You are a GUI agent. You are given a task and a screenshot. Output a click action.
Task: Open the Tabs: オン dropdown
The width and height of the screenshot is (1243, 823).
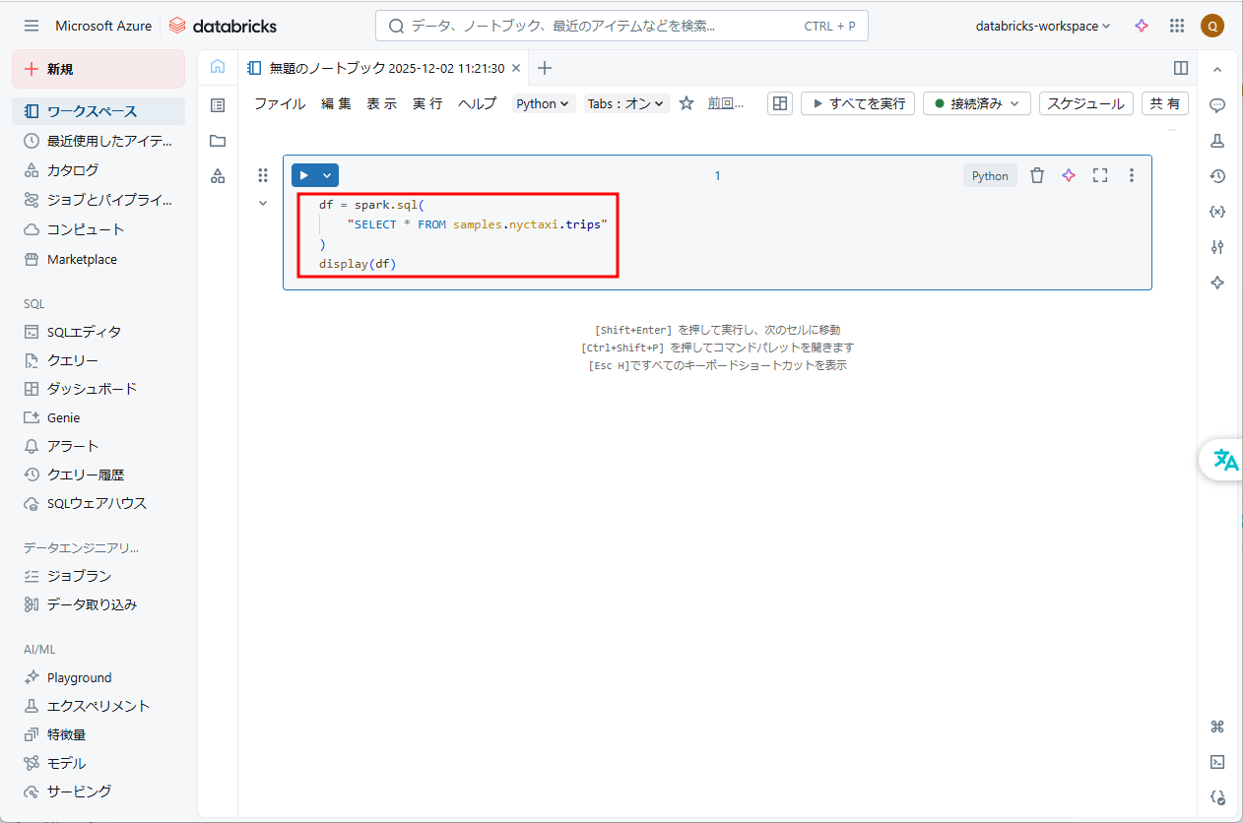coord(627,103)
